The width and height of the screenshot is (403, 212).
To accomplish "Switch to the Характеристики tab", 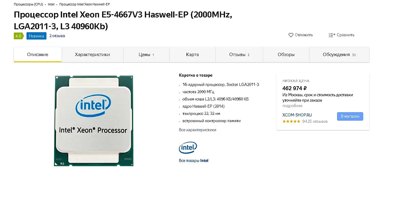I will [x=92, y=55].
